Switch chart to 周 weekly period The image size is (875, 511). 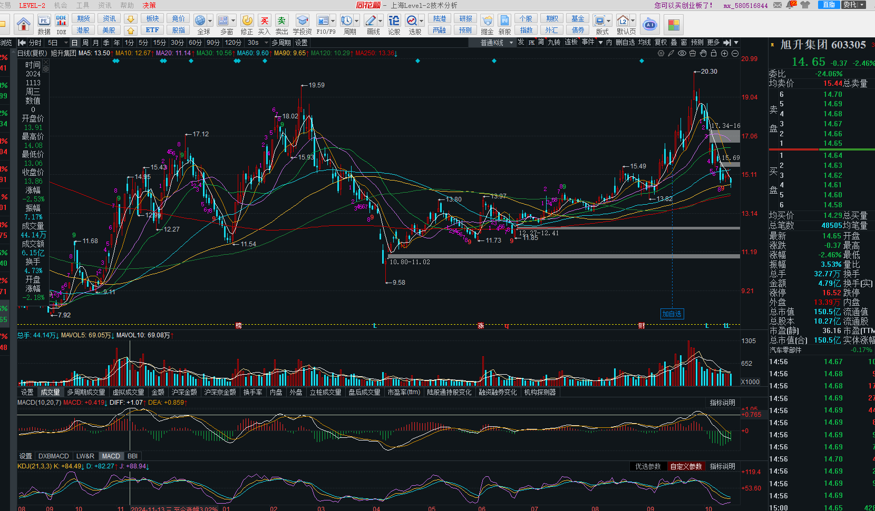tap(85, 43)
